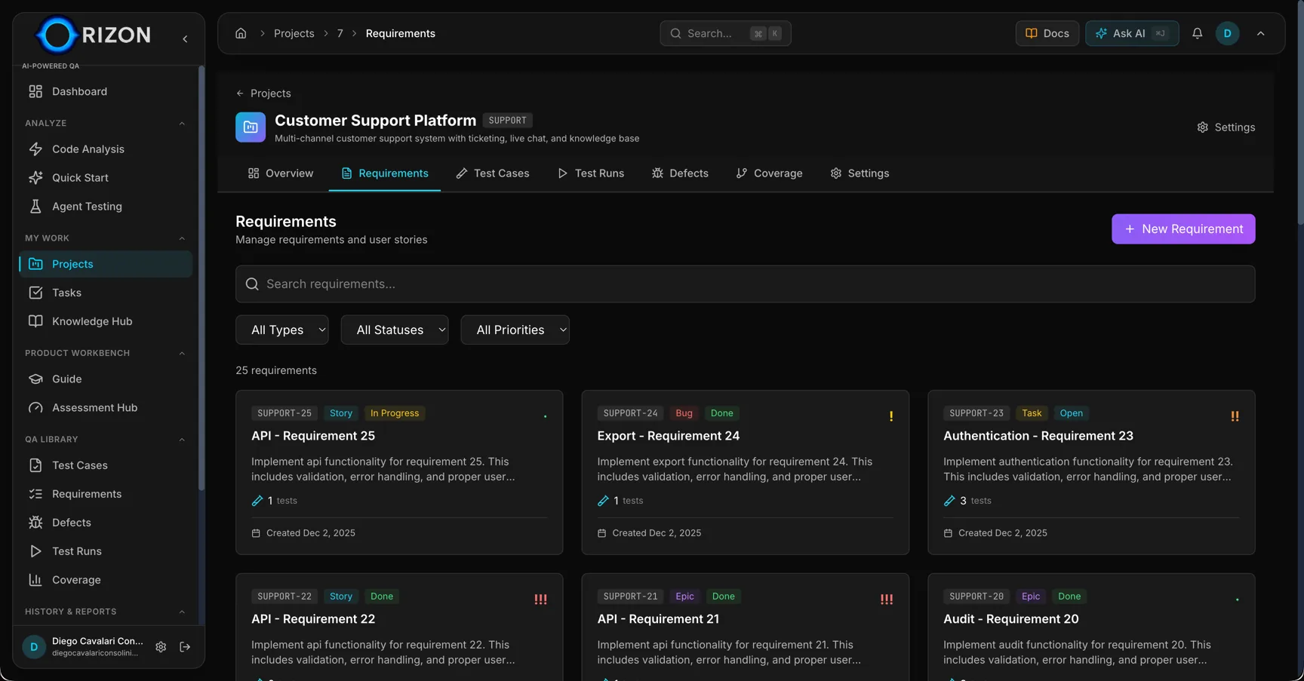Open Code Analysis from the sidebar

click(x=88, y=149)
